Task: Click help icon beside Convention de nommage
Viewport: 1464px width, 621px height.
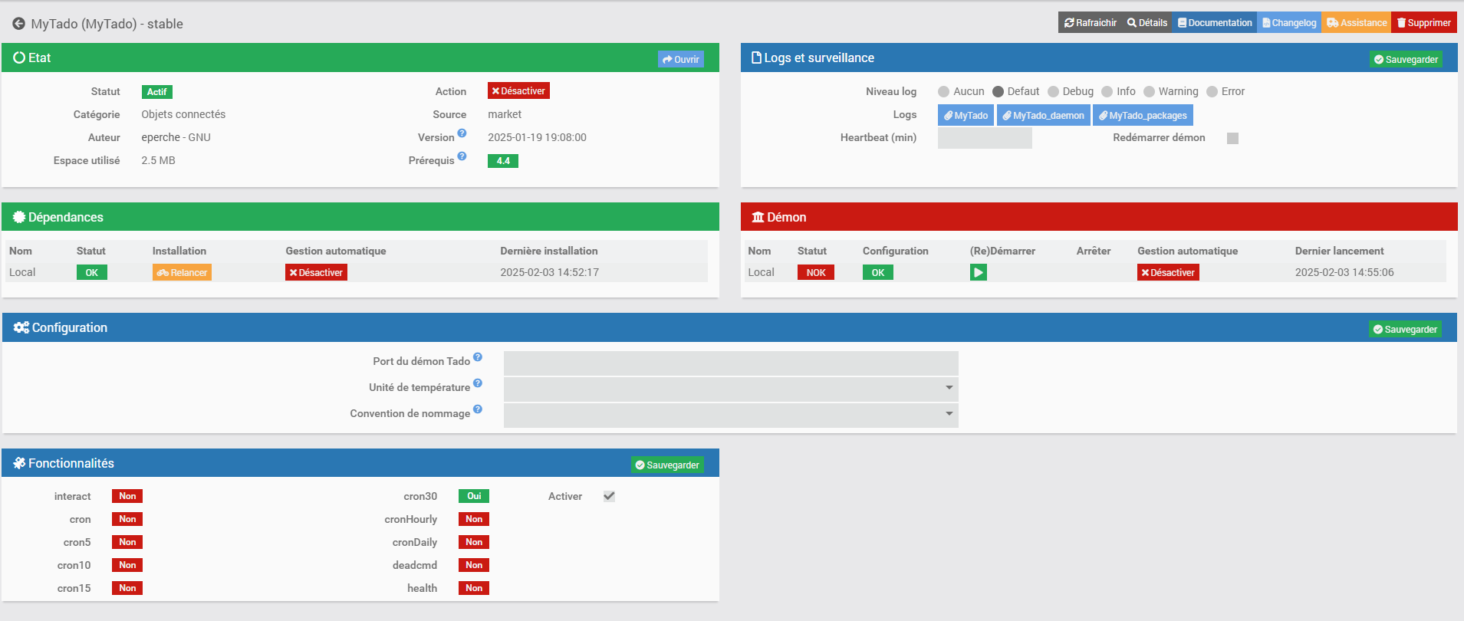Action: coord(478,409)
